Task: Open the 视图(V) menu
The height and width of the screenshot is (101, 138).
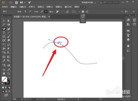Action: pyautogui.click(x=59, y=7)
